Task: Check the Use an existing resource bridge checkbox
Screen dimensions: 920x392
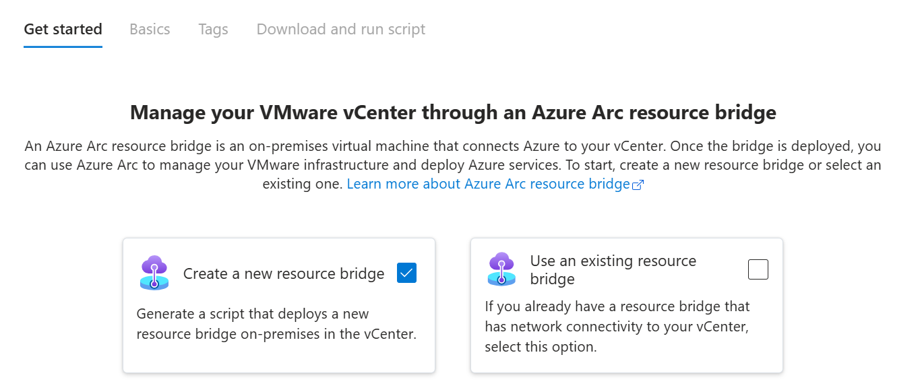Action: tap(758, 269)
